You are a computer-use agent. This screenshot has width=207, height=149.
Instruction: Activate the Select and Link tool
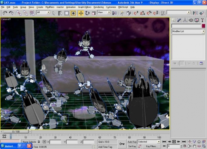click(x=19, y=13)
